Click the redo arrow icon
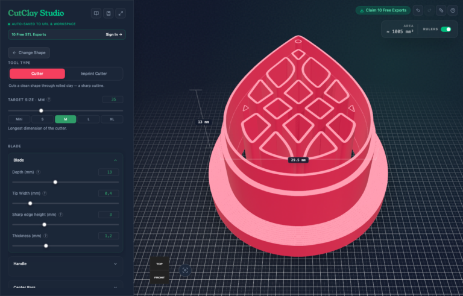The height and width of the screenshot is (296, 463). point(429,10)
